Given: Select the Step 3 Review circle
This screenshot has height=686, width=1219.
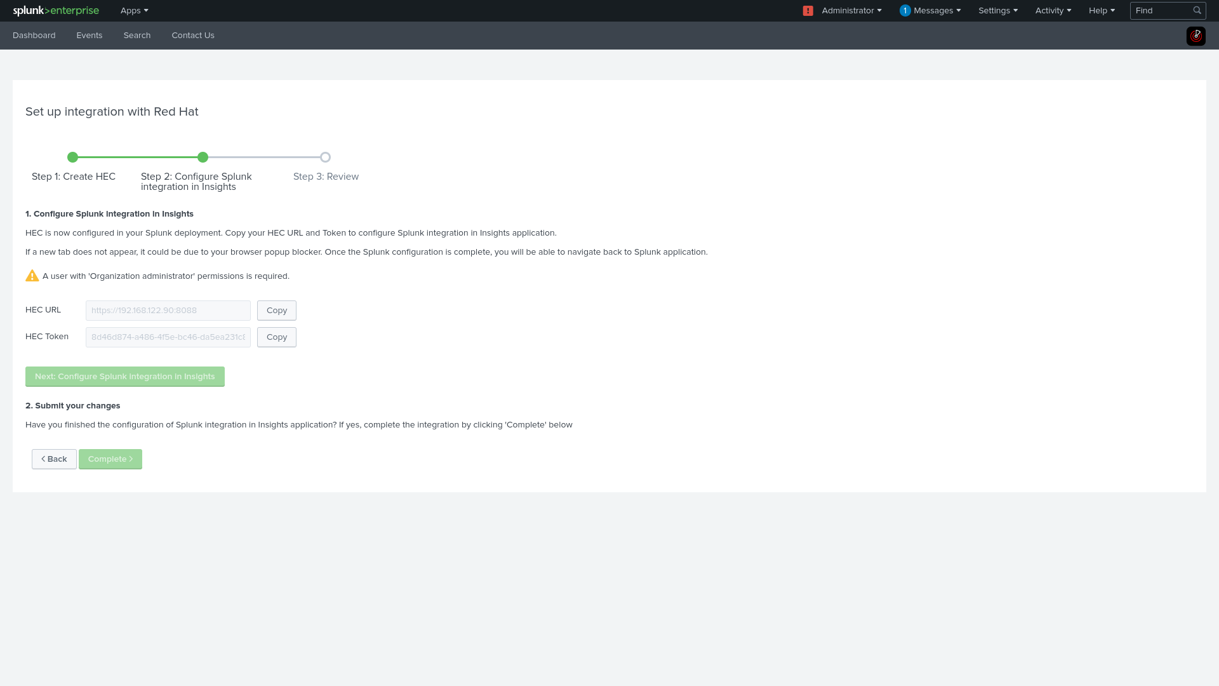Looking at the screenshot, I should (325, 157).
